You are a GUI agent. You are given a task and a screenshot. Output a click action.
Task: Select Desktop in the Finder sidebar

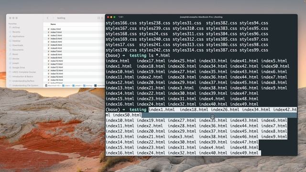16,41
